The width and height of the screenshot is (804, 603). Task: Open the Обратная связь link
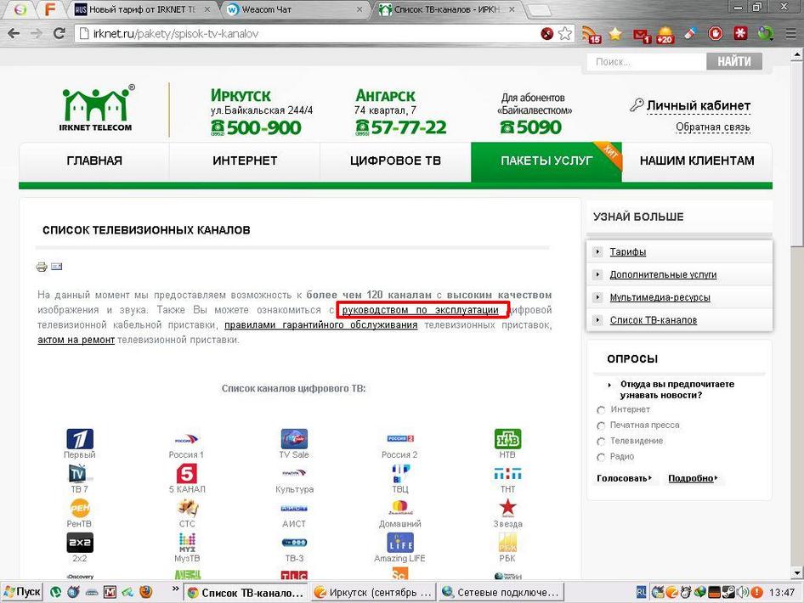click(713, 127)
